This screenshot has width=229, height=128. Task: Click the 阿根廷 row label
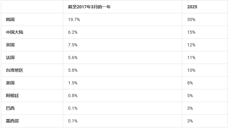point(12,96)
